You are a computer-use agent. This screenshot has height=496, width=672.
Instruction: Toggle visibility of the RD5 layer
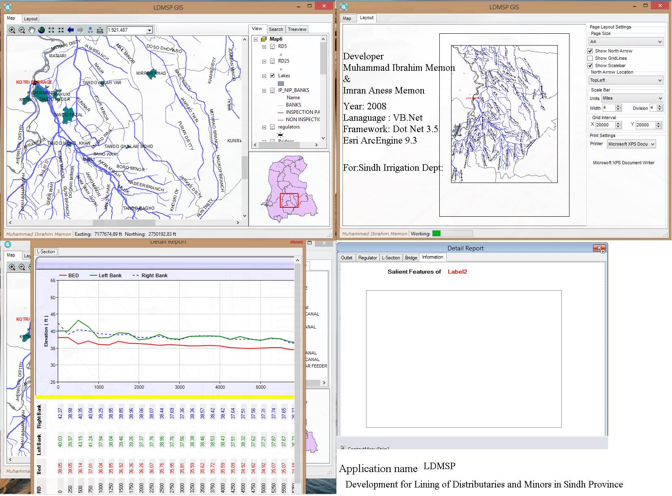273,47
